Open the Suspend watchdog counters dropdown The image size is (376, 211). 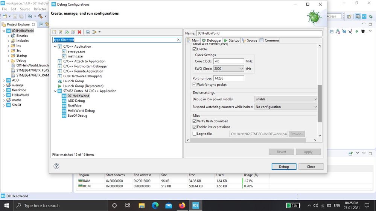(x=286, y=107)
